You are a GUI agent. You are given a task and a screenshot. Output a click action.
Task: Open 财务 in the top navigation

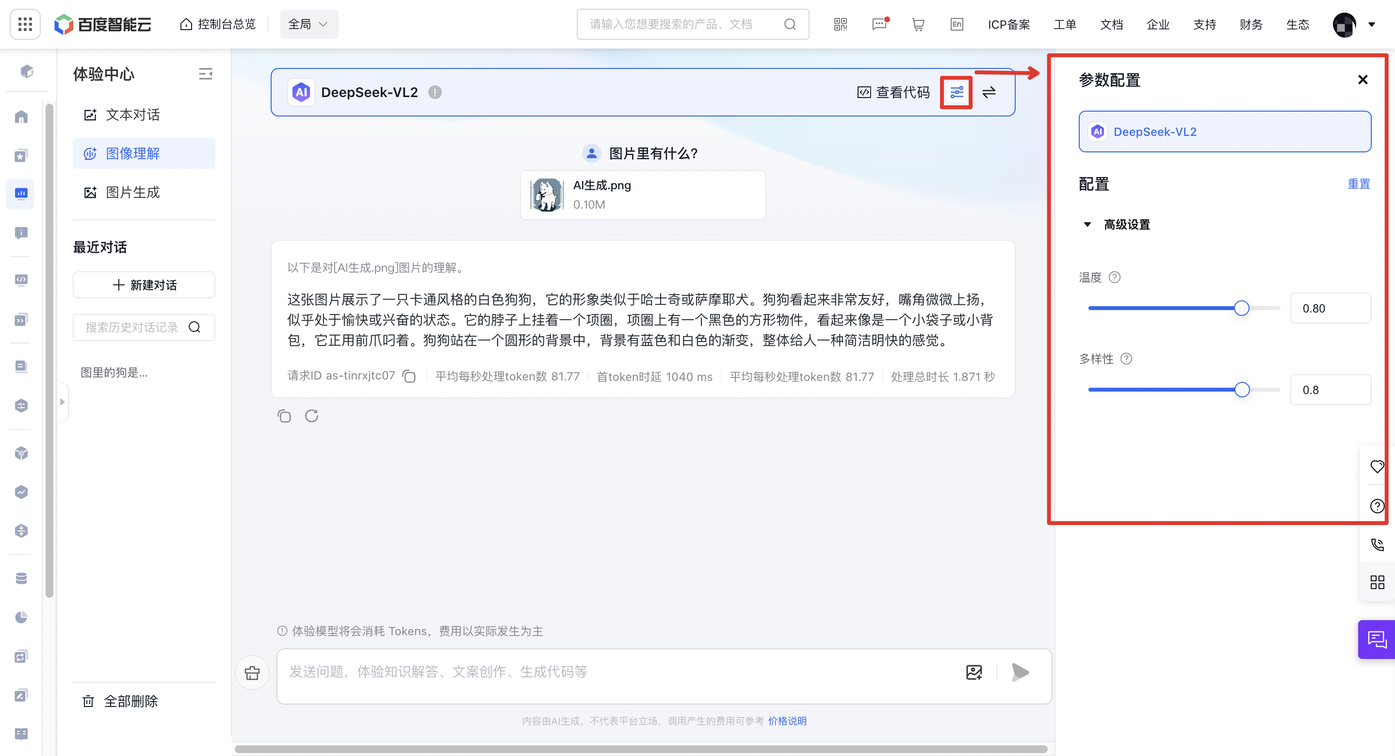pos(1251,24)
